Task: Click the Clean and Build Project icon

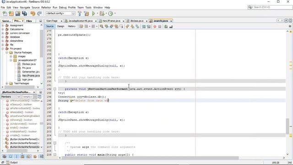Action: coord(87,13)
